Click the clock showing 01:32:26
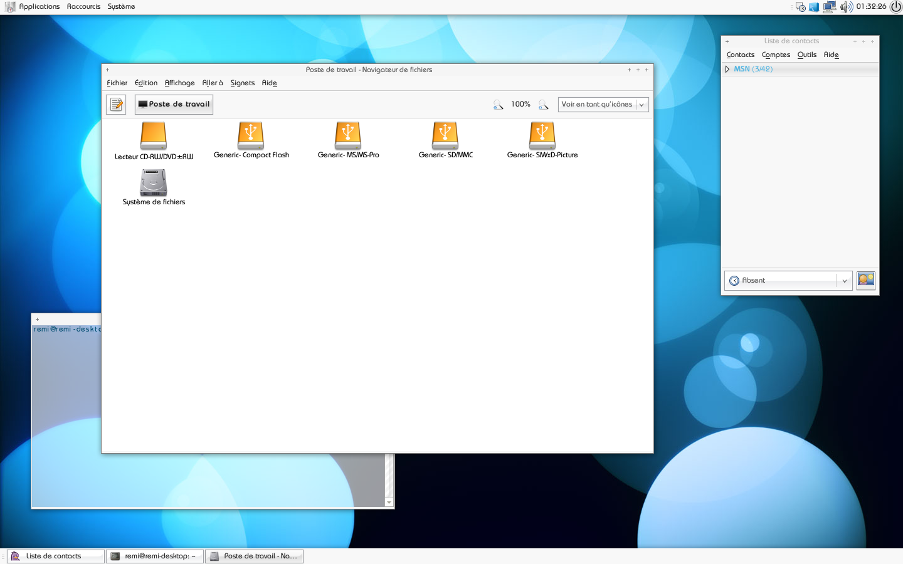 click(x=872, y=6)
